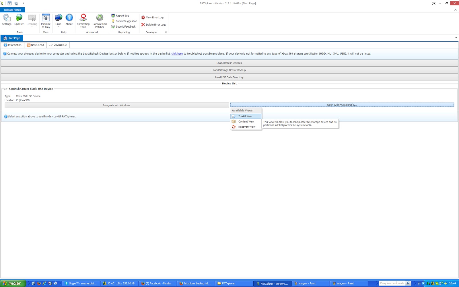Switch to Skype taskbar button
The width and height of the screenshot is (459, 287).
81,283
